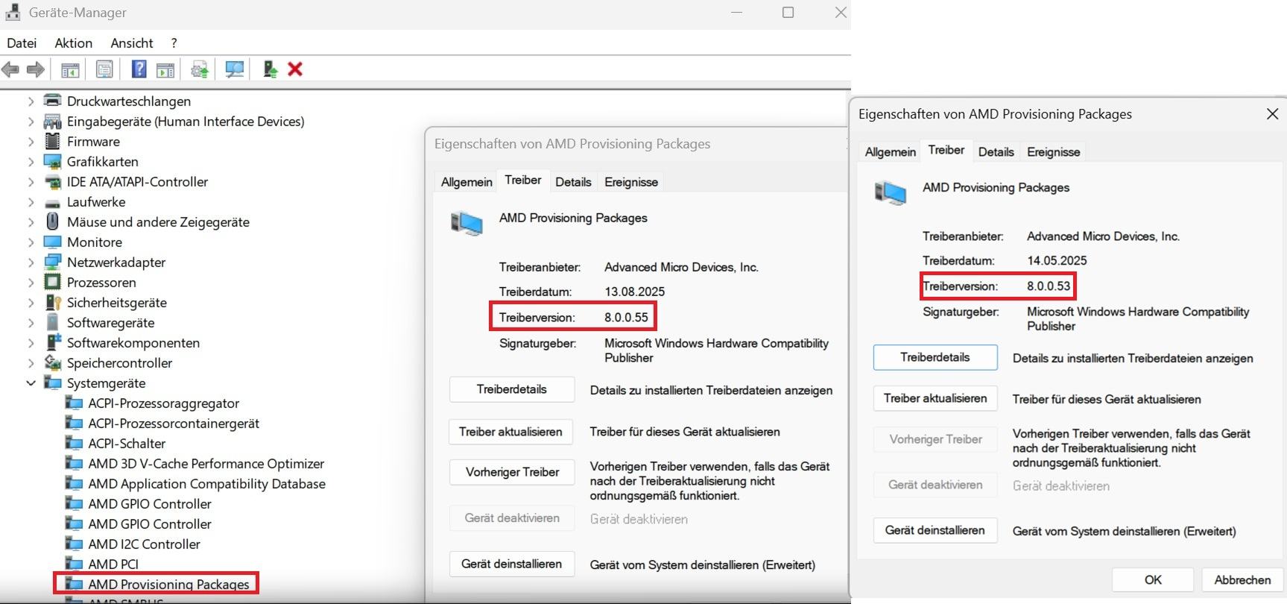Open the Aktion menu
The height and width of the screenshot is (604, 1287).
[73, 43]
